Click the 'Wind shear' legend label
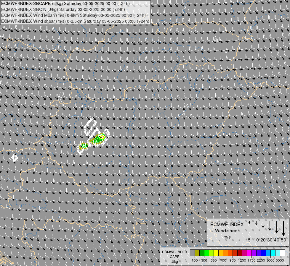The height and width of the screenshot is (266, 290). coord(227,231)
